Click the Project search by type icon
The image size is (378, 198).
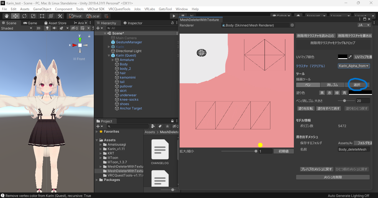tap(153, 126)
